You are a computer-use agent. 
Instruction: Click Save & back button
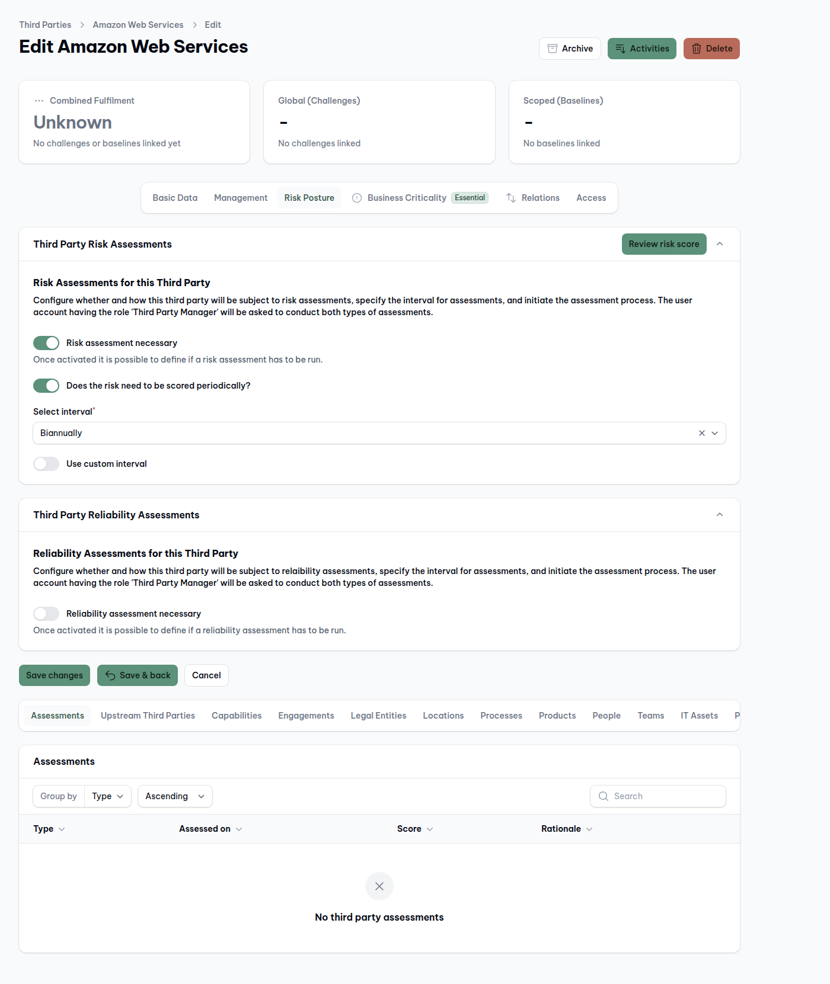[x=138, y=675]
